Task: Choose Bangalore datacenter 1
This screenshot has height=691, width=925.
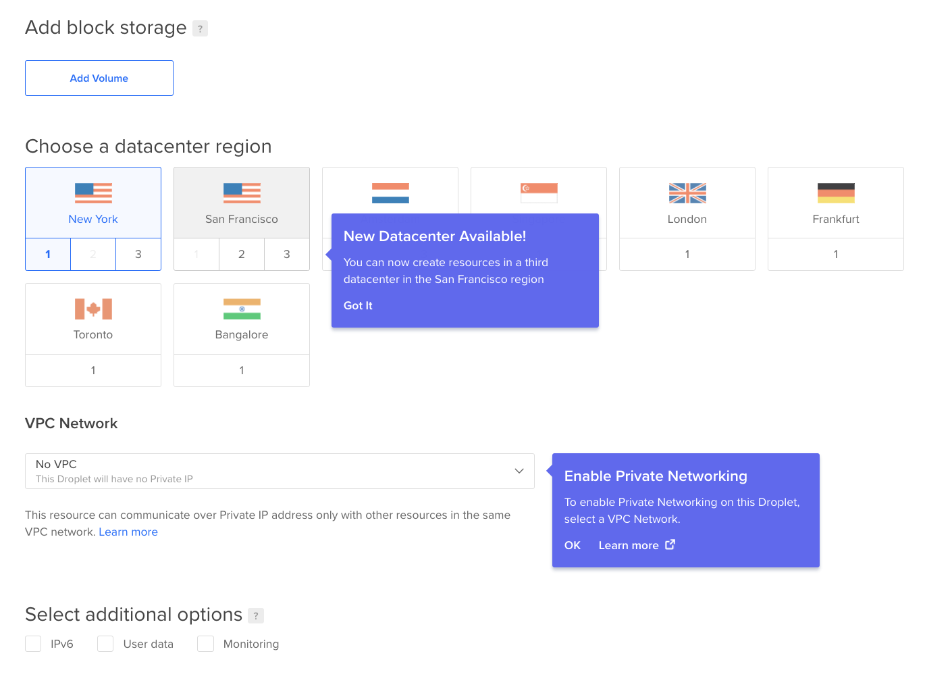Action: coord(242,370)
